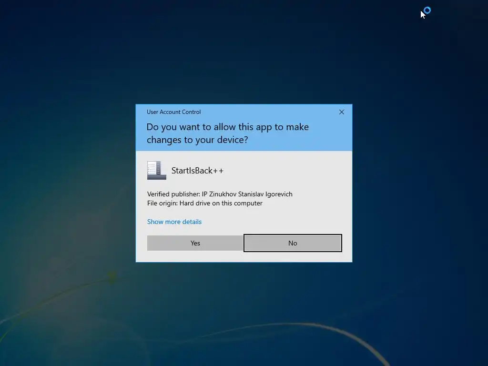The width and height of the screenshot is (488, 366).
Task: Click the 'Do you want to allow' heading
Action: tap(227, 133)
